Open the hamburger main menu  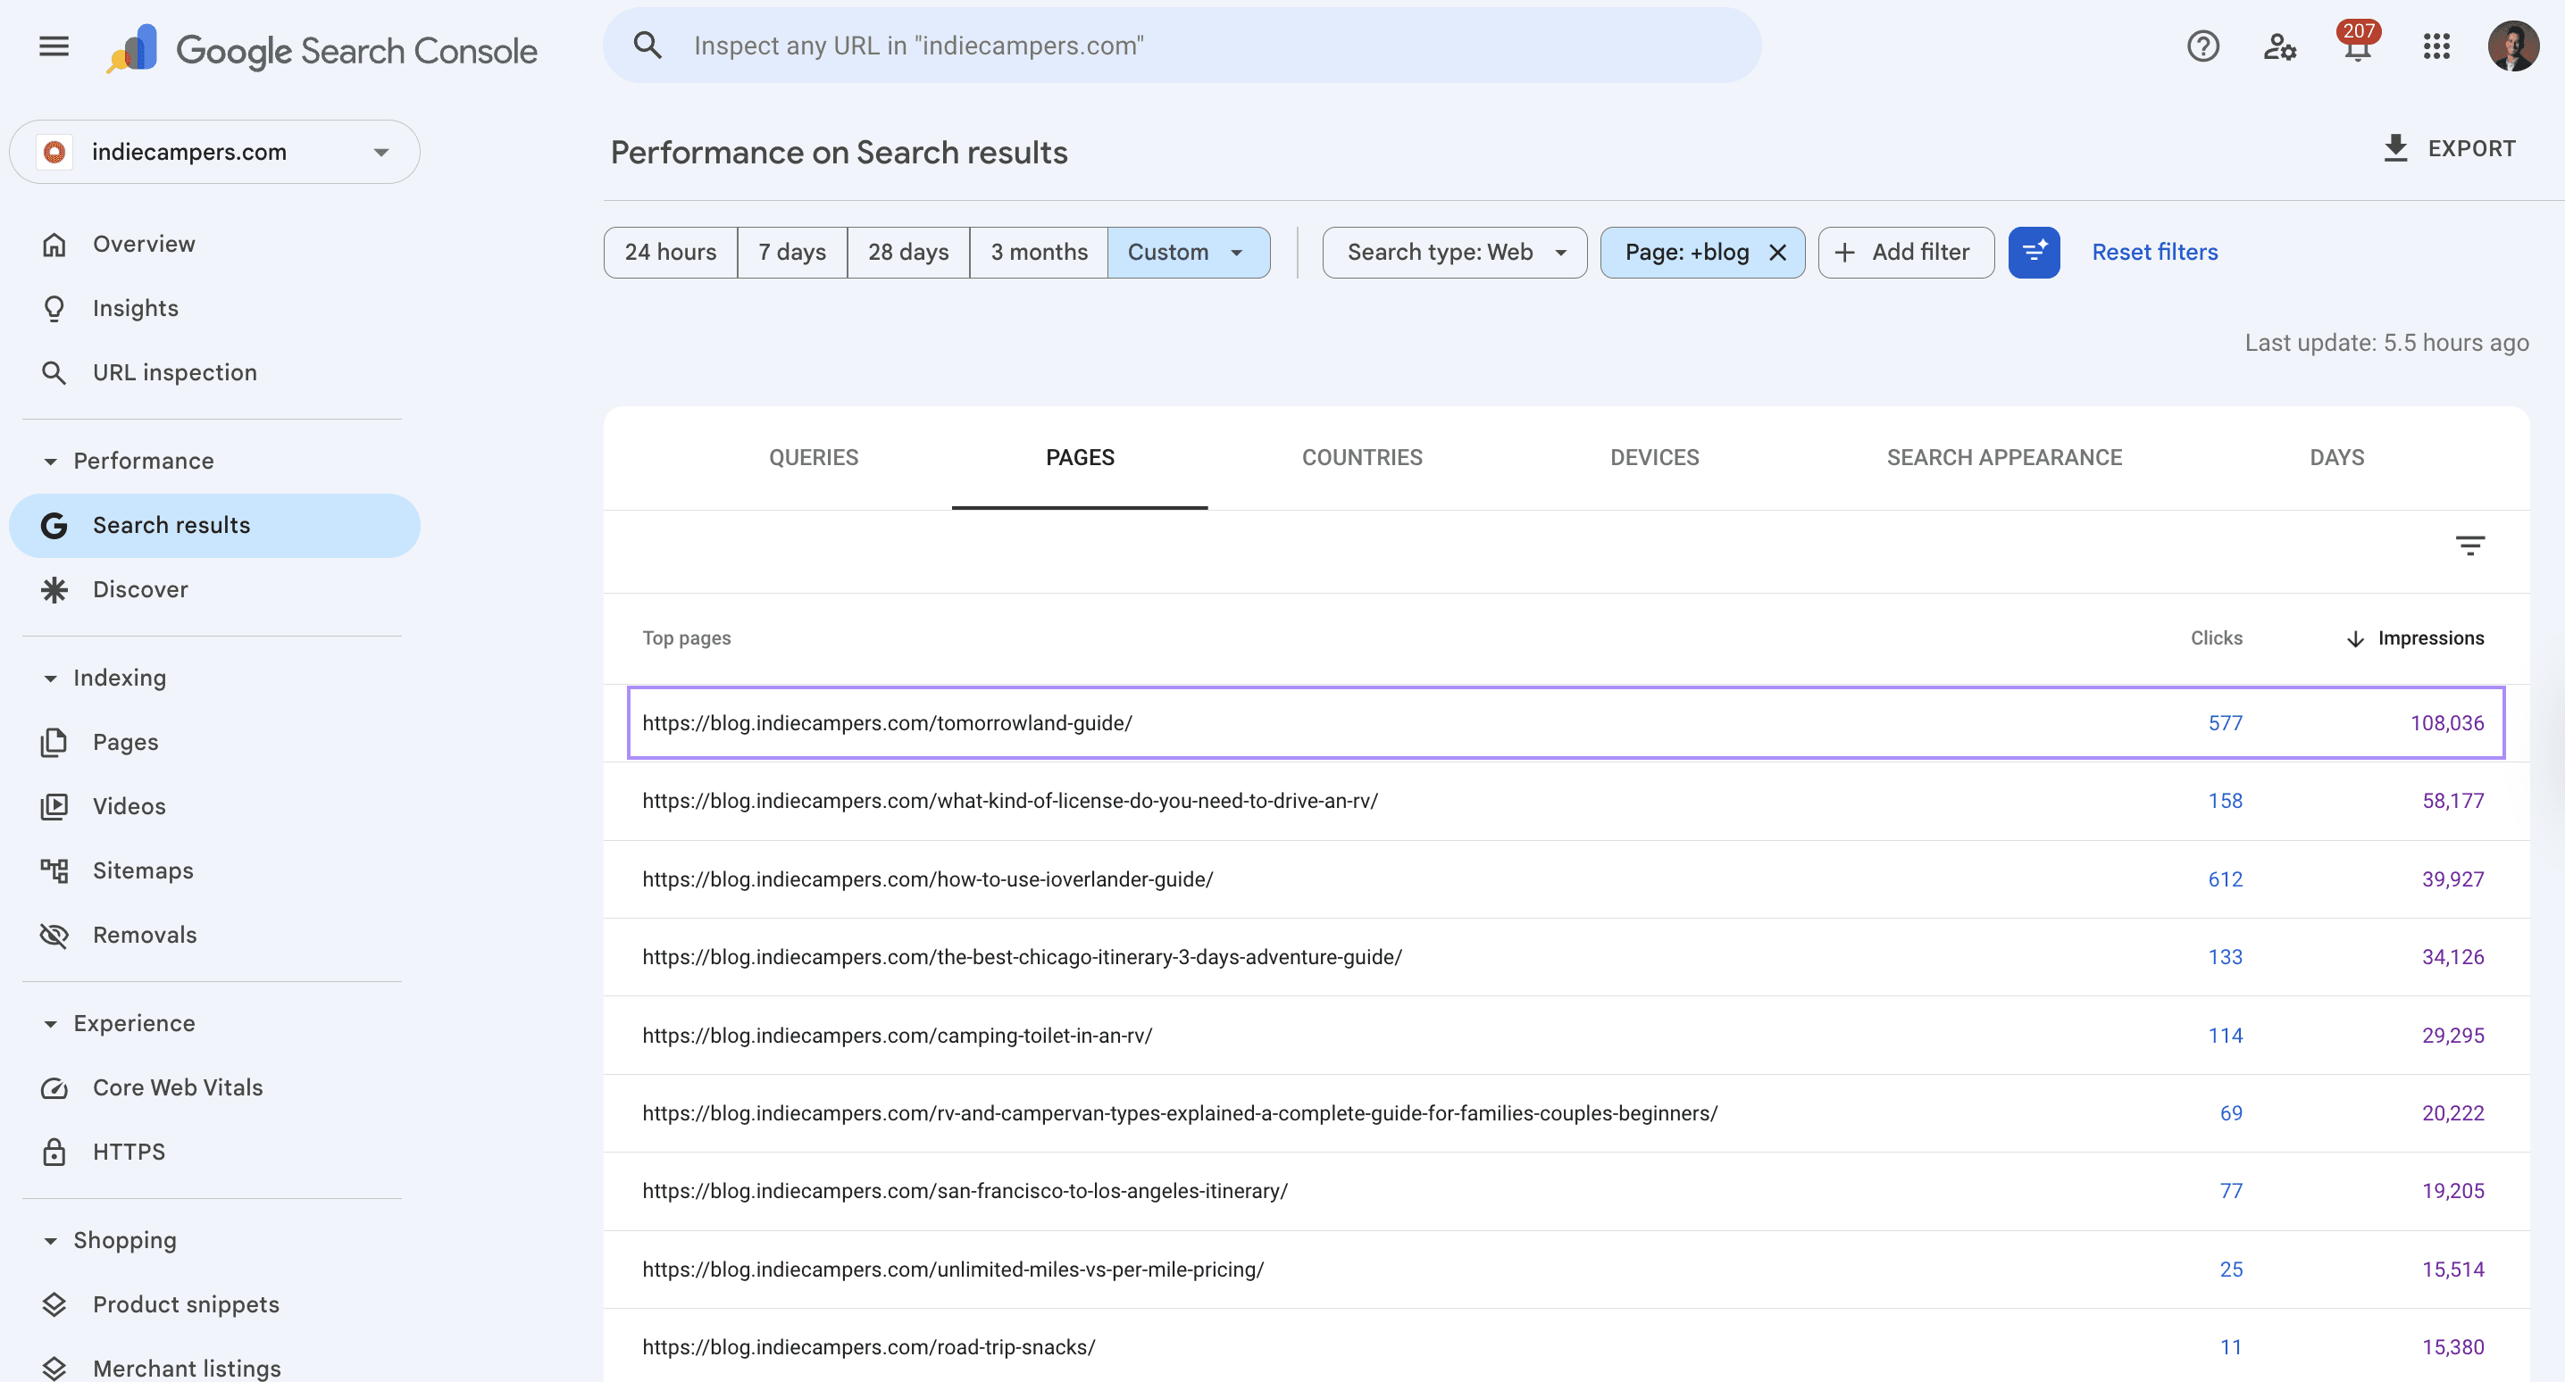point(54,46)
